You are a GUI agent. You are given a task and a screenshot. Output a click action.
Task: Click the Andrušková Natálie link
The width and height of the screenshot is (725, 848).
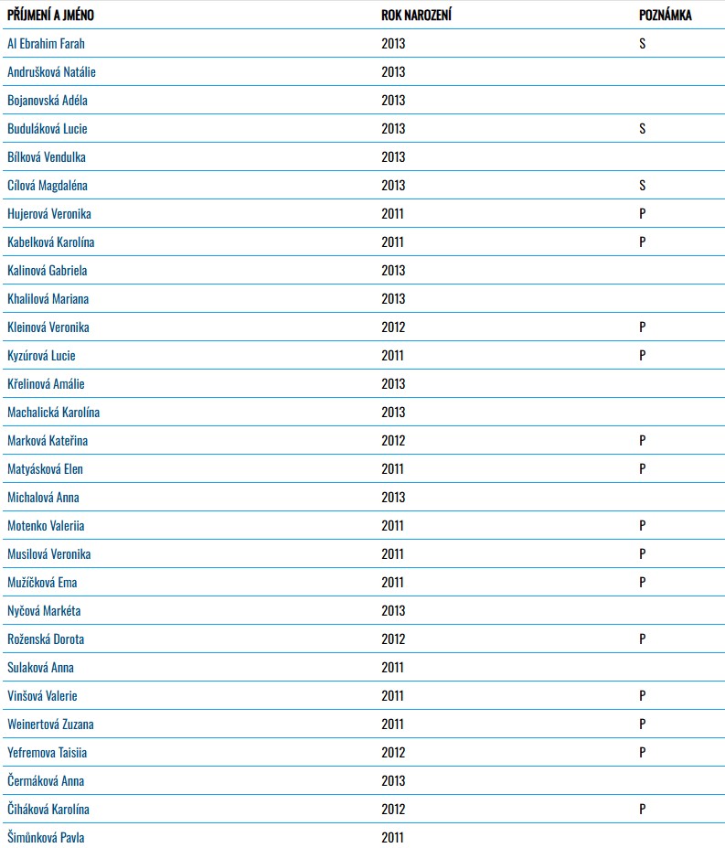click(x=51, y=71)
